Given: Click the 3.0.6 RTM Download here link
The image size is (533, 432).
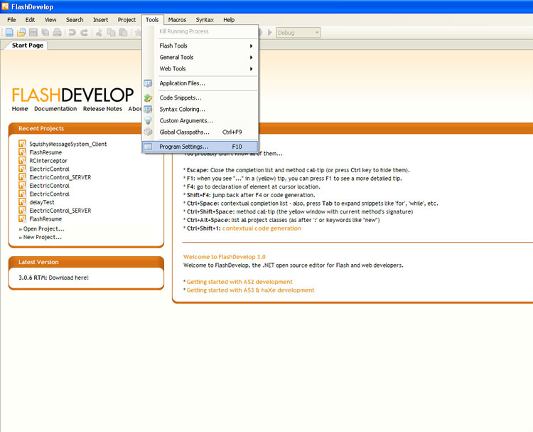Looking at the screenshot, I should pos(53,278).
